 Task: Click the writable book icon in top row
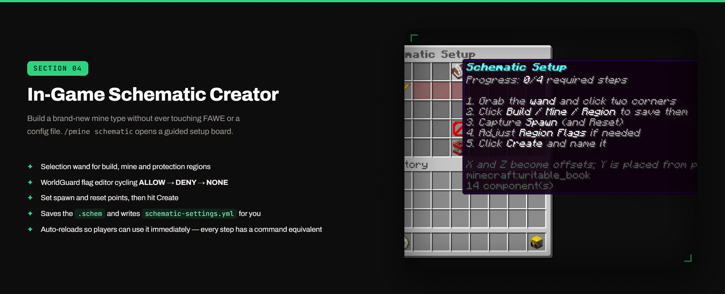point(457,71)
